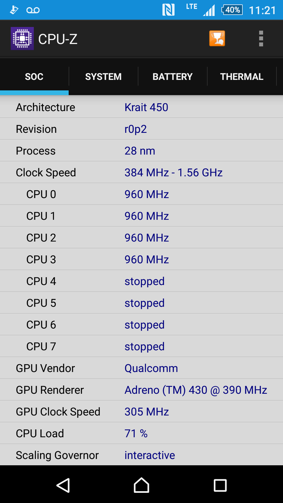Select the Architecture Krait 450 row

141,107
